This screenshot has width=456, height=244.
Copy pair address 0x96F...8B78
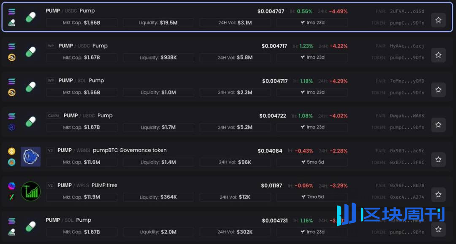407,185
